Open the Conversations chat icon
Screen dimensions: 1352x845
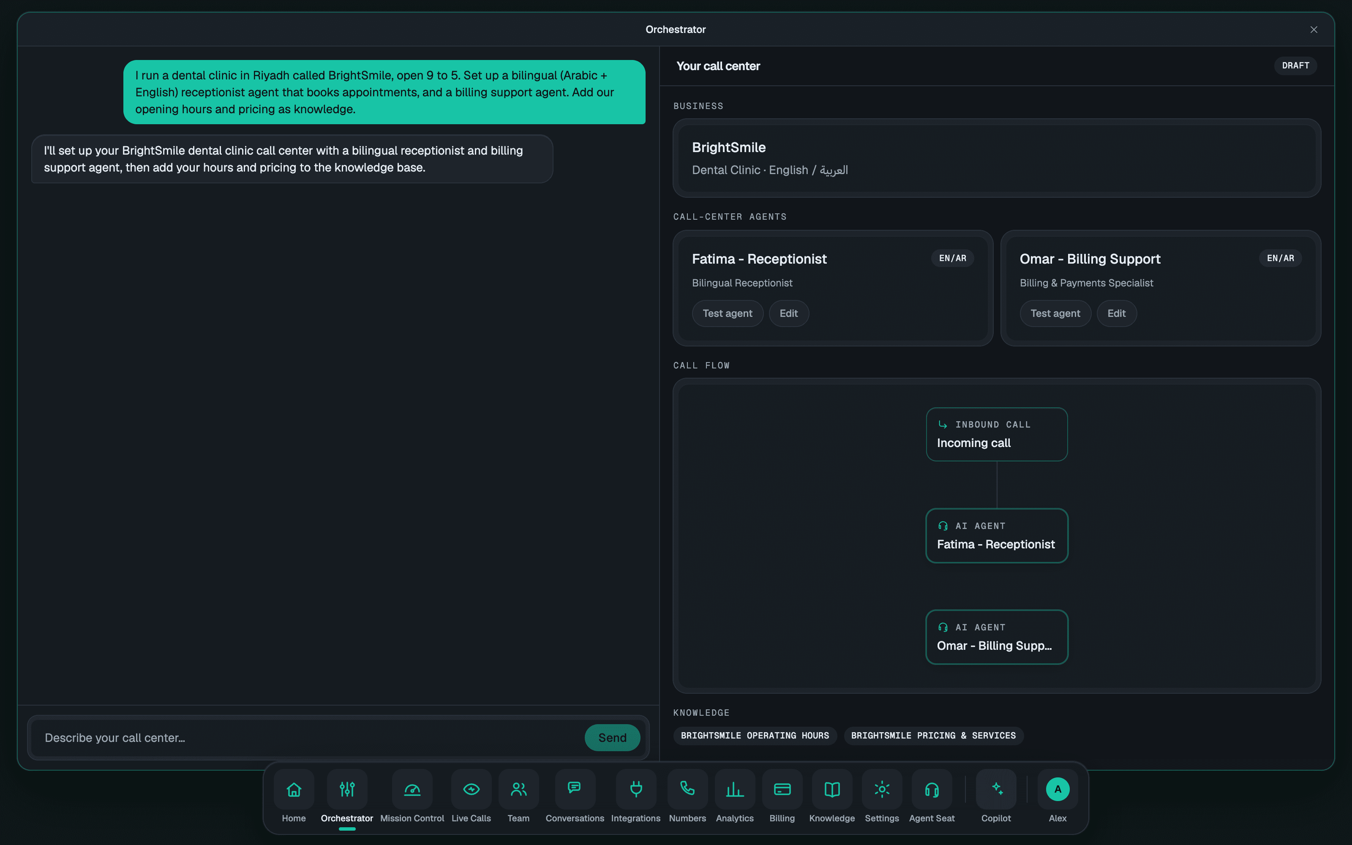(575, 789)
